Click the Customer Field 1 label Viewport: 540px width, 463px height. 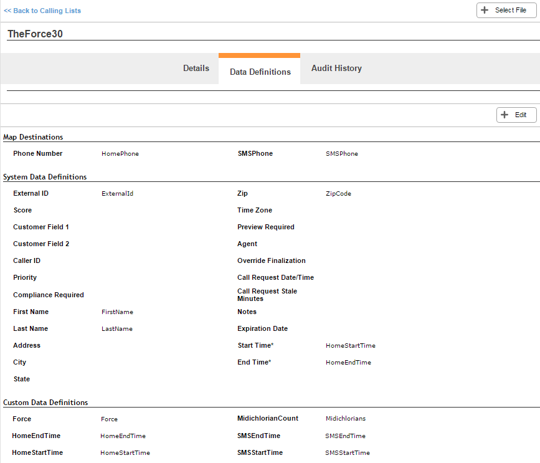(x=40, y=227)
